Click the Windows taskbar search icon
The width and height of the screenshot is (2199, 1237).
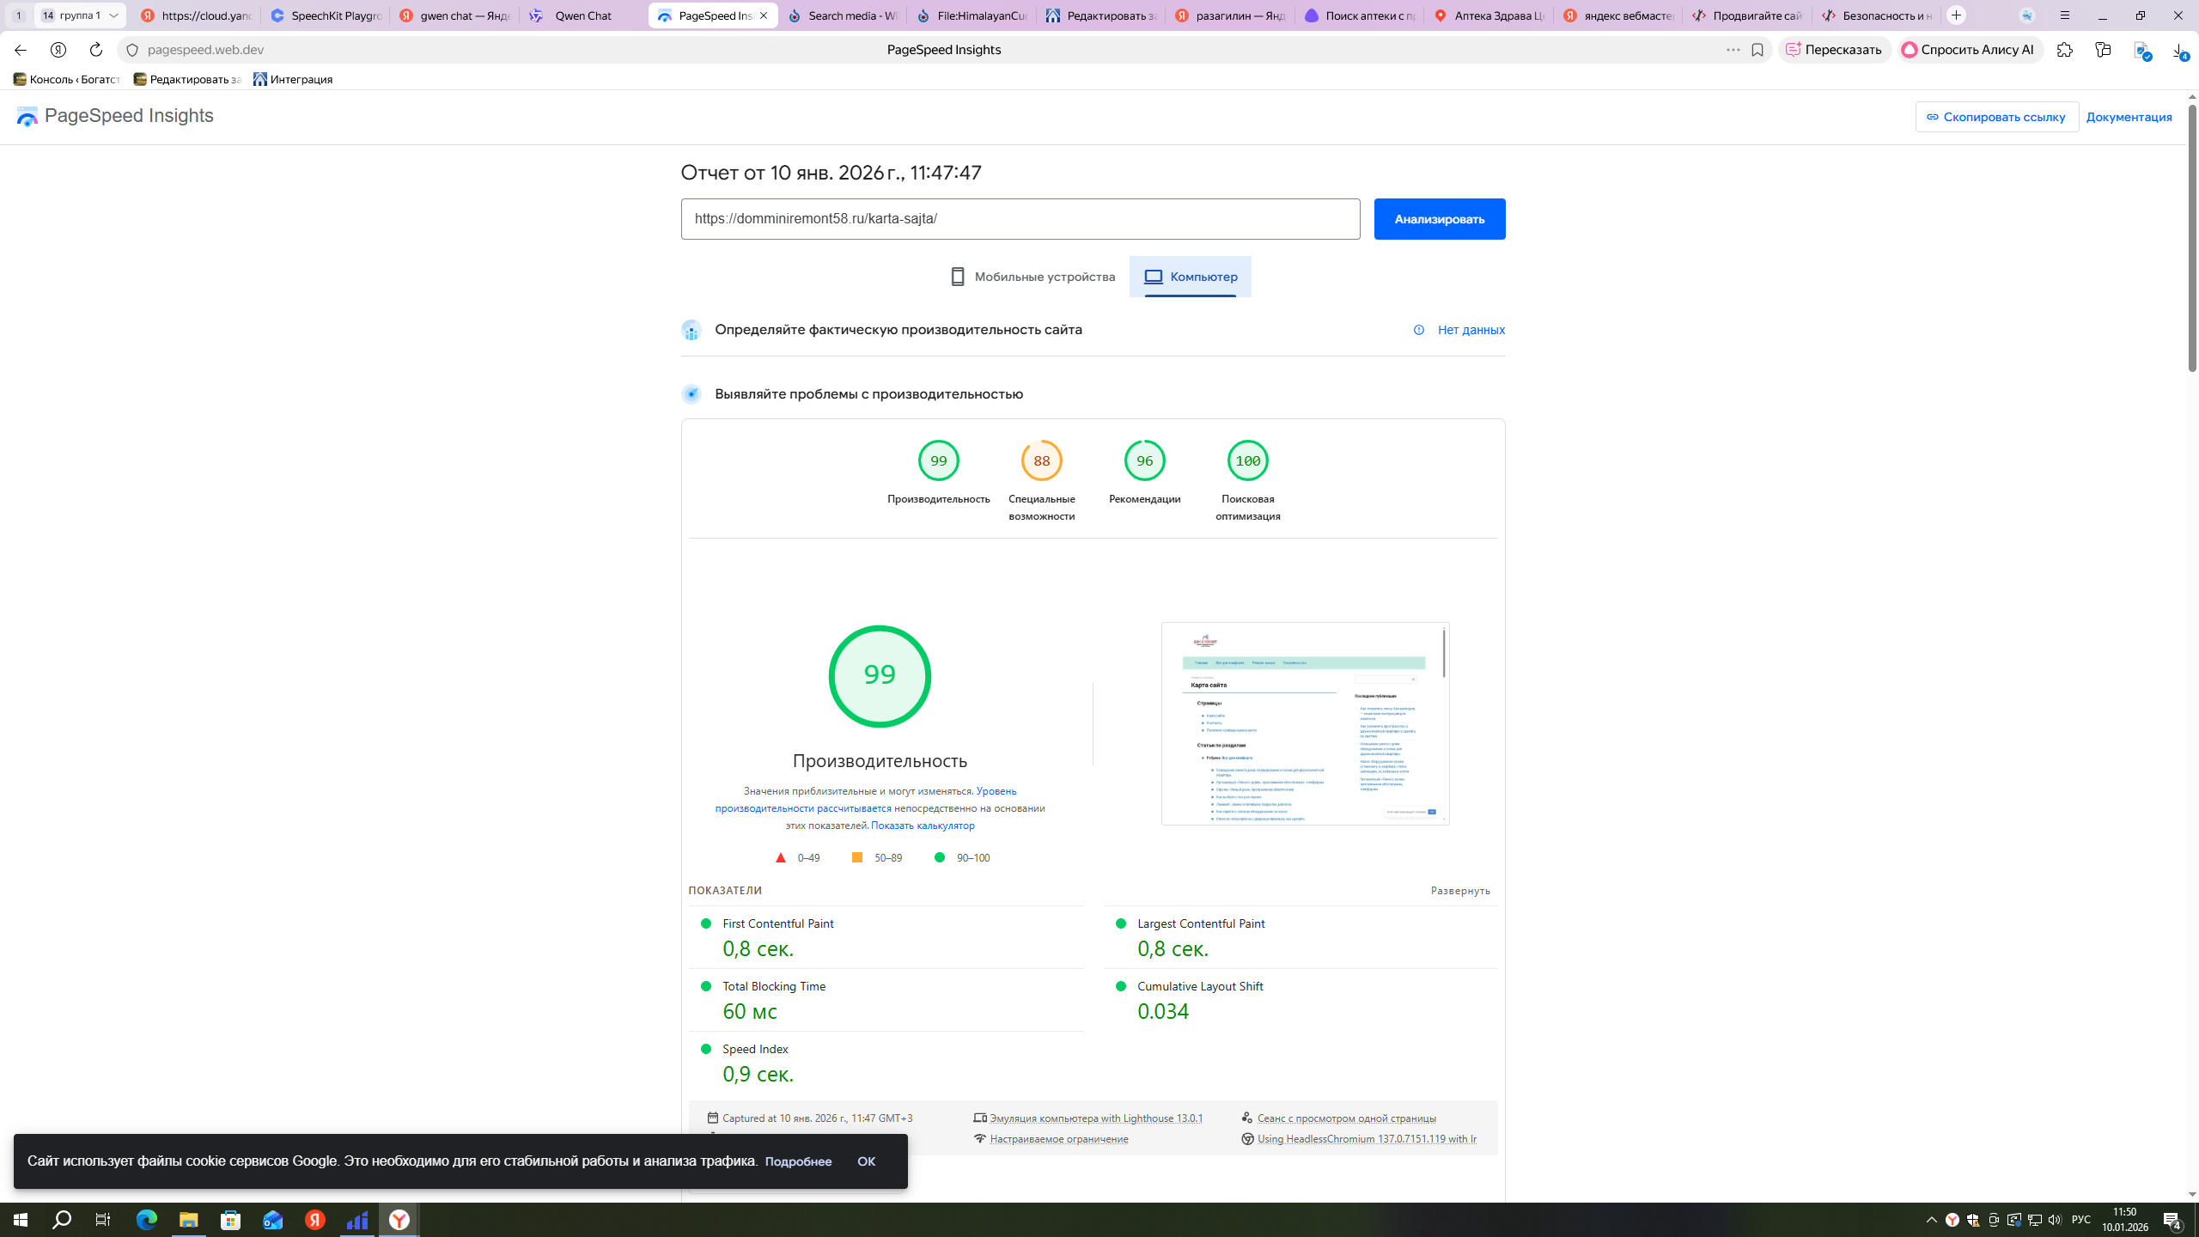point(62,1220)
